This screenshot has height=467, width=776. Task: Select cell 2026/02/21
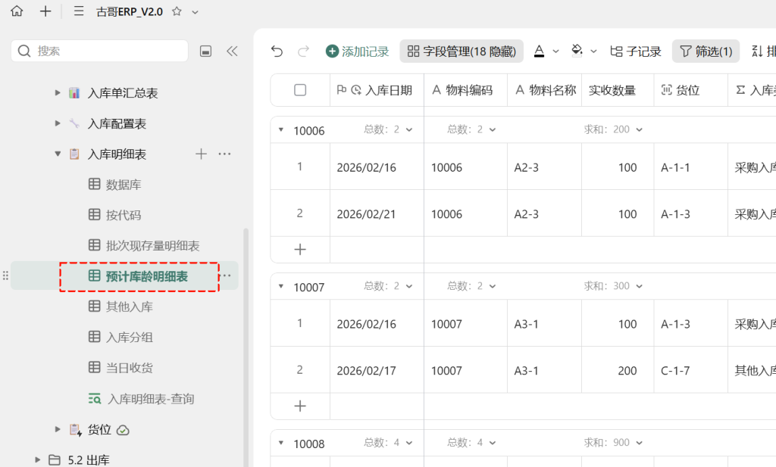point(377,213)
